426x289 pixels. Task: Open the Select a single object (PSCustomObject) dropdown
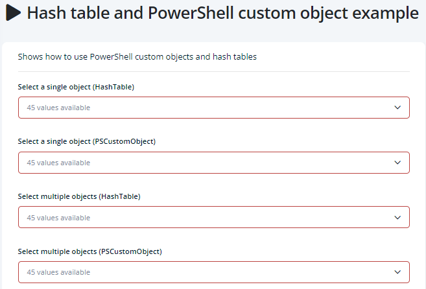pyautogui.click(x=214, y=163)
